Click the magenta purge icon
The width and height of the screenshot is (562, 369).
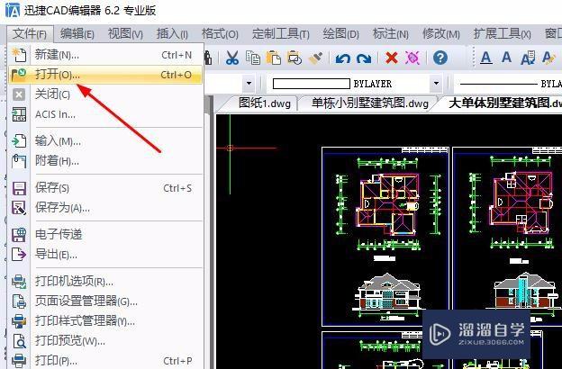point(412,58)
